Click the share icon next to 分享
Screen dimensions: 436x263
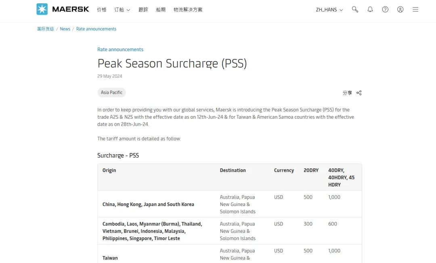[x=359, y=93]
